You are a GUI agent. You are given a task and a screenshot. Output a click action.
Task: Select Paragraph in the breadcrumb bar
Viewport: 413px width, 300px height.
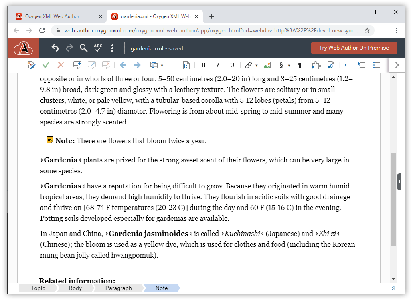click(x=119, y=288)
